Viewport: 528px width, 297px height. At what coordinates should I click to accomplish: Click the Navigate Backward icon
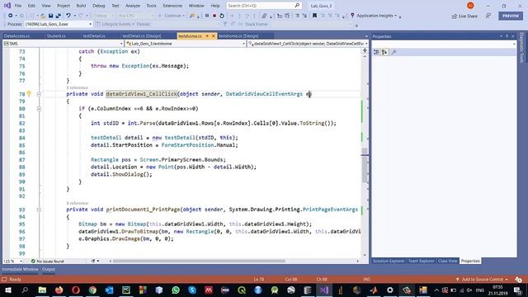(x=11, y=16)
